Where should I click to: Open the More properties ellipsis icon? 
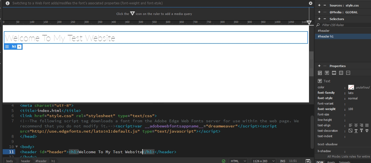click(348, 73)
